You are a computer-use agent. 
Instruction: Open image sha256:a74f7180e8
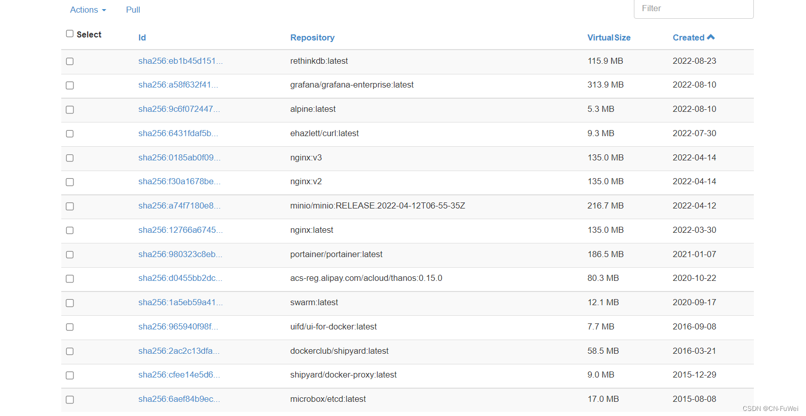pos(179,205)
